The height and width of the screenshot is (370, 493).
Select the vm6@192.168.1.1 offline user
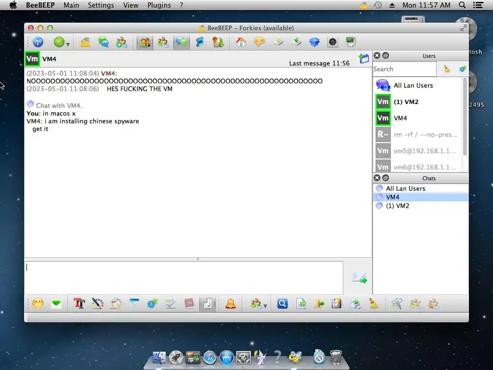(x=418, y=166)
